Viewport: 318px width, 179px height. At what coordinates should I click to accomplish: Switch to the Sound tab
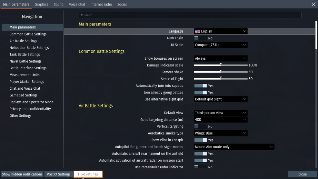click(x=58, y=4)
